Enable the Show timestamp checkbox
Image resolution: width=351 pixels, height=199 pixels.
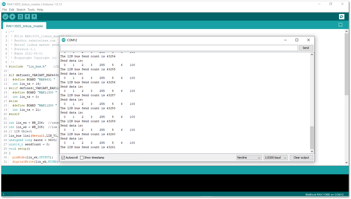pyautogui.click(x=82, y=158)
